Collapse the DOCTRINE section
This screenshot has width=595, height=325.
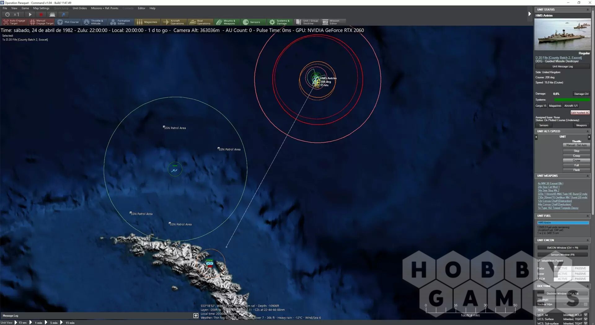588,286
